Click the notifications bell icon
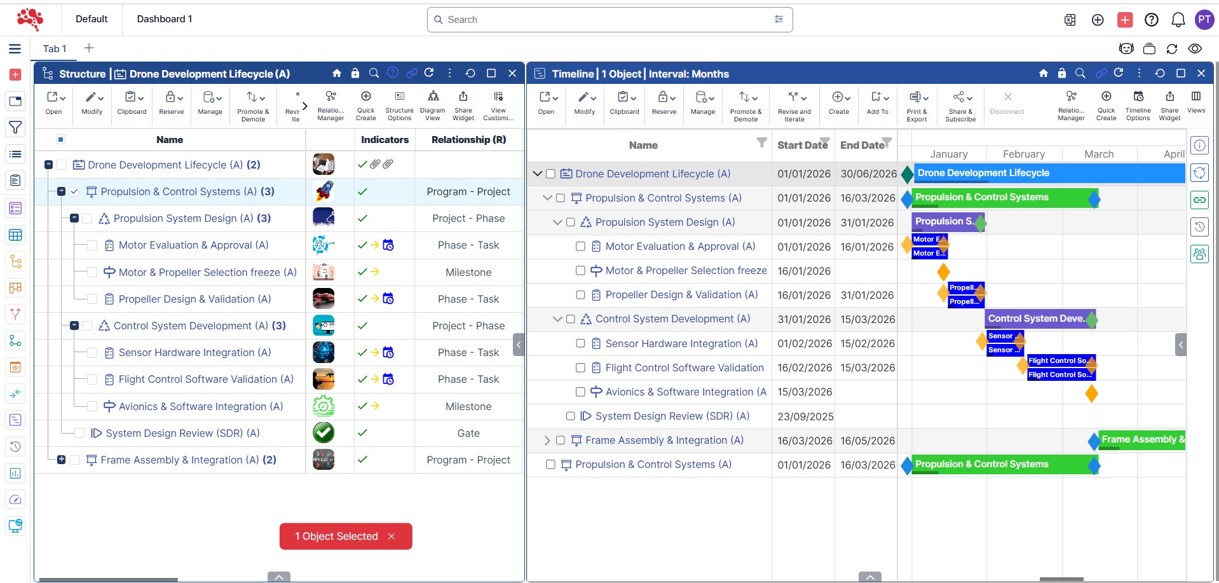 [x=1178, y=20]
